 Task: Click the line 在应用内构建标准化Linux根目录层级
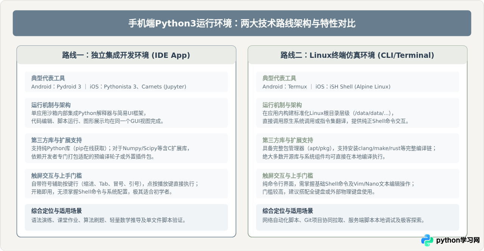(329, 113)
